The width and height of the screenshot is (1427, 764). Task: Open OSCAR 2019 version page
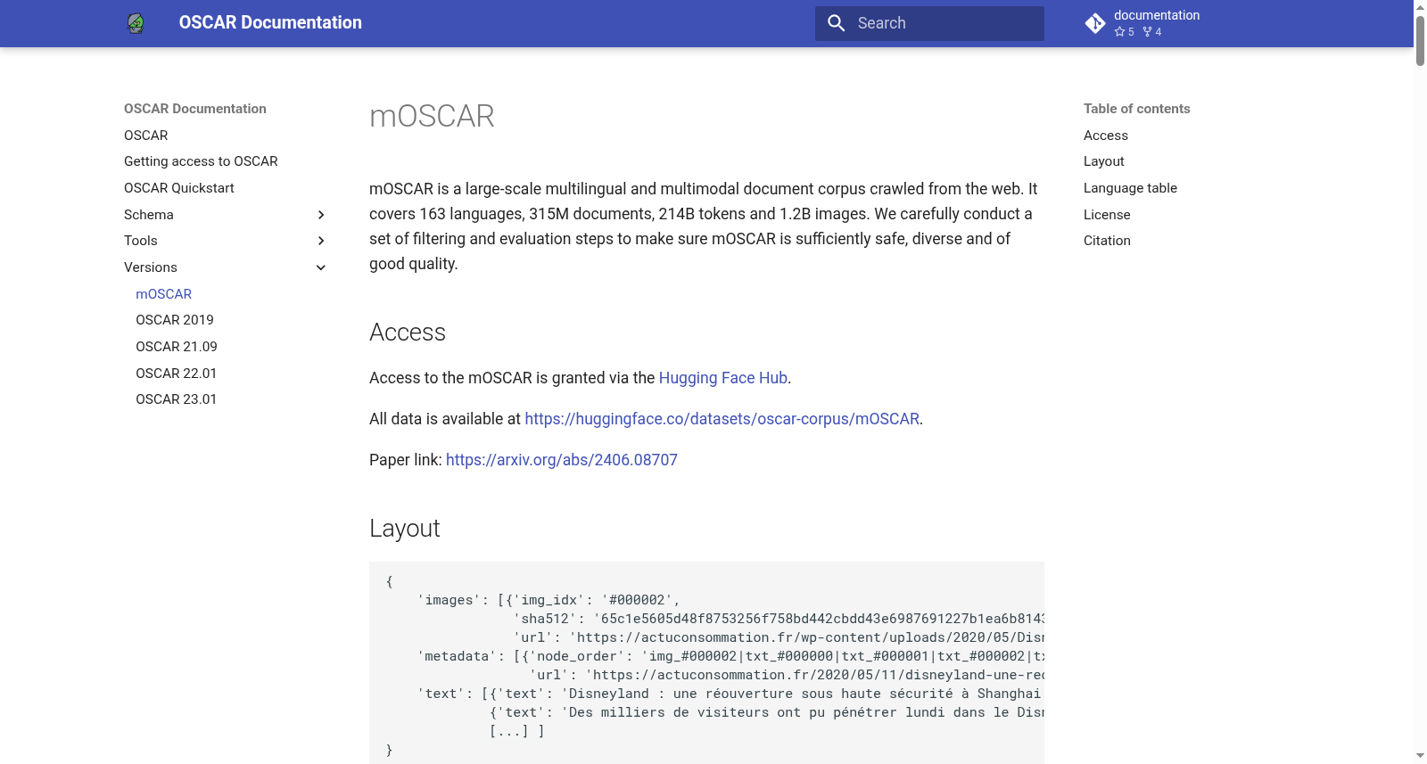(x=175, y=320)
